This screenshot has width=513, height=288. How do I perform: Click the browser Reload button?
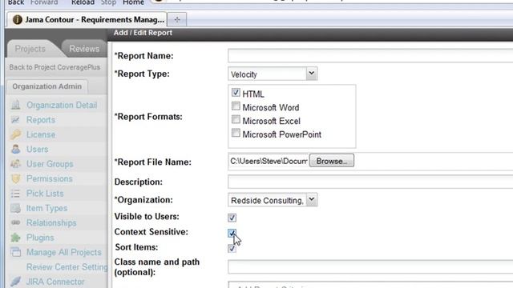click(83, 2)
